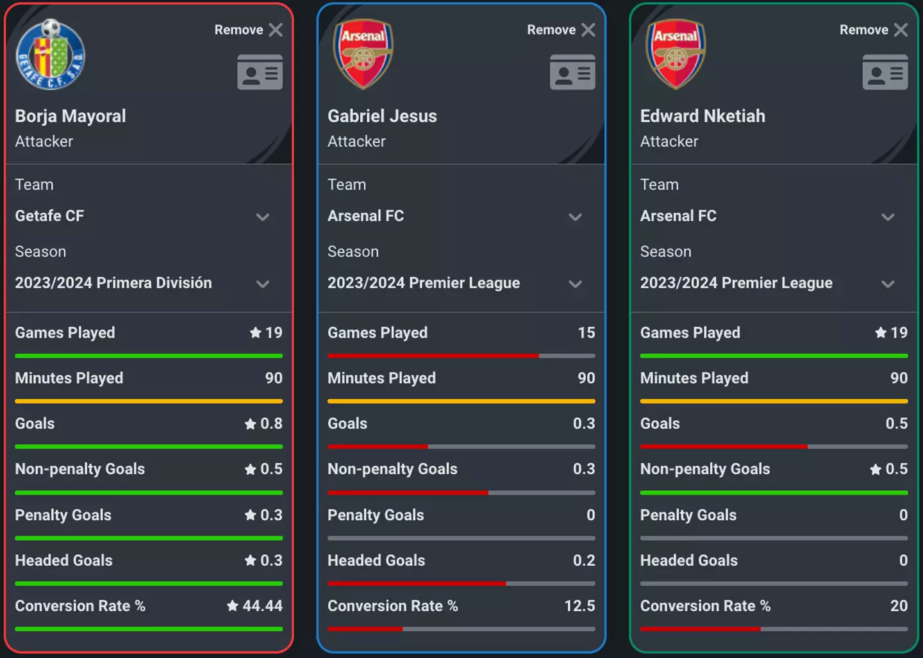
Task: Remove Edward Nketiah from comparison
Action: (901, 30)
